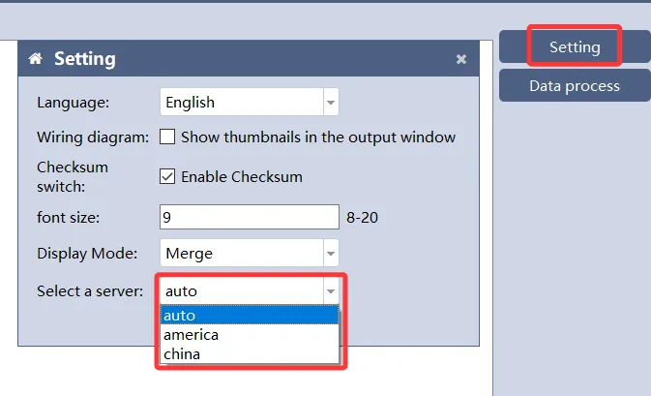Viewport: 651px width, 396px height.
Task: Open the Setting button on the right
Action: [x=574, y=46]
